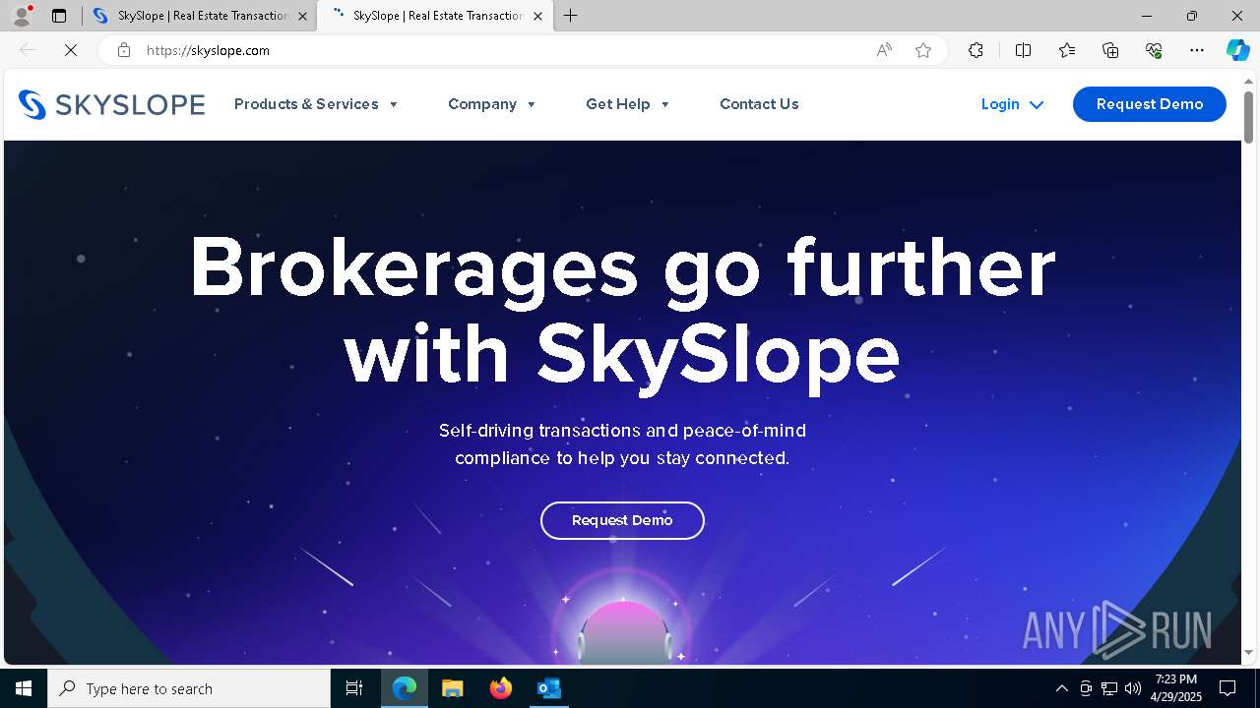View site information lock icon
Screen dimensions: 1260x708
(x=124, y=50)
